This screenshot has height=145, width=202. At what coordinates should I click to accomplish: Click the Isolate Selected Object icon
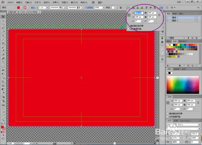pyautogui.click(x=167, y=8)
